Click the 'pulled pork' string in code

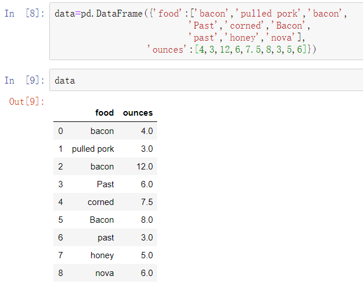pos(268,13)
